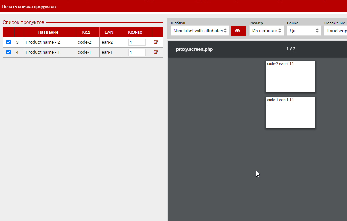Click the edit icon for Product name - 2

click(156, 42)
